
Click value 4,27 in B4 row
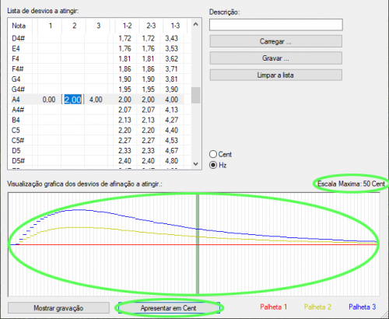[172, 120]
